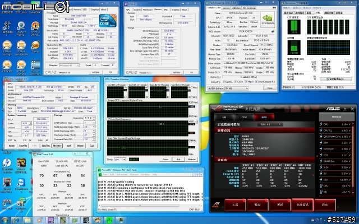
Task: Click the left arrow beside the ROG info panel
Action: point(212,156)
